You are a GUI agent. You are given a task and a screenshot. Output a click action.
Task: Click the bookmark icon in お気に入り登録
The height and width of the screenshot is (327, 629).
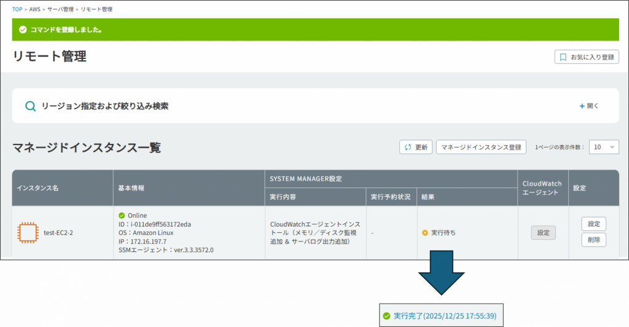pyautogui.click(x=563, y=57)
